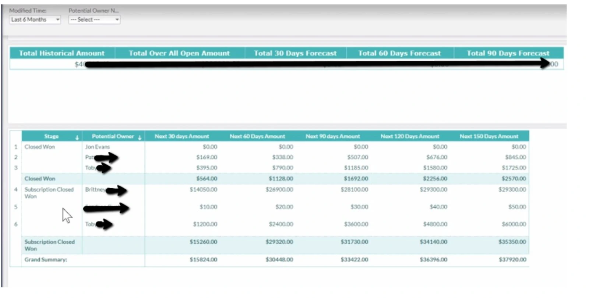Click the Jon Evans owner cell
The height and width of the screenshot is (298, 589).
(x=98, y=147)
